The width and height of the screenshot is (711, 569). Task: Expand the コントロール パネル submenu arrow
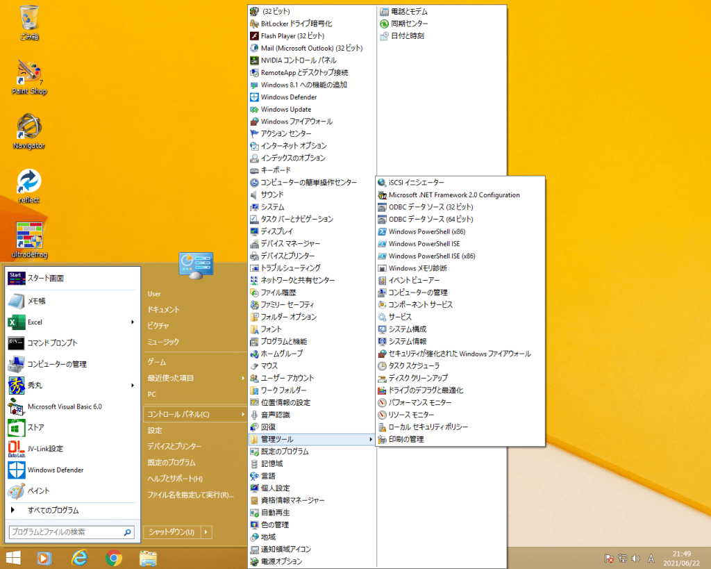point(242,414)
